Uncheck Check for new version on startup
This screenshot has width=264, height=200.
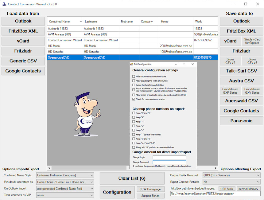click(134, 99)
